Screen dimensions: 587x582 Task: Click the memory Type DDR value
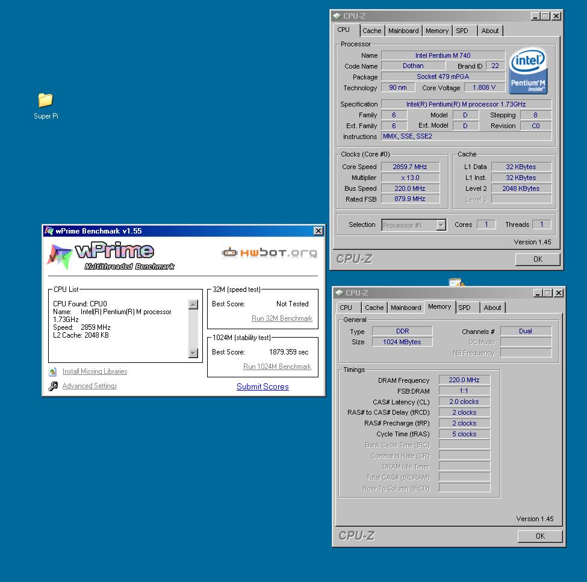tap(402, 331)
